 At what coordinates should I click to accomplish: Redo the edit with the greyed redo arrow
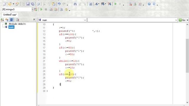[64, 4]
